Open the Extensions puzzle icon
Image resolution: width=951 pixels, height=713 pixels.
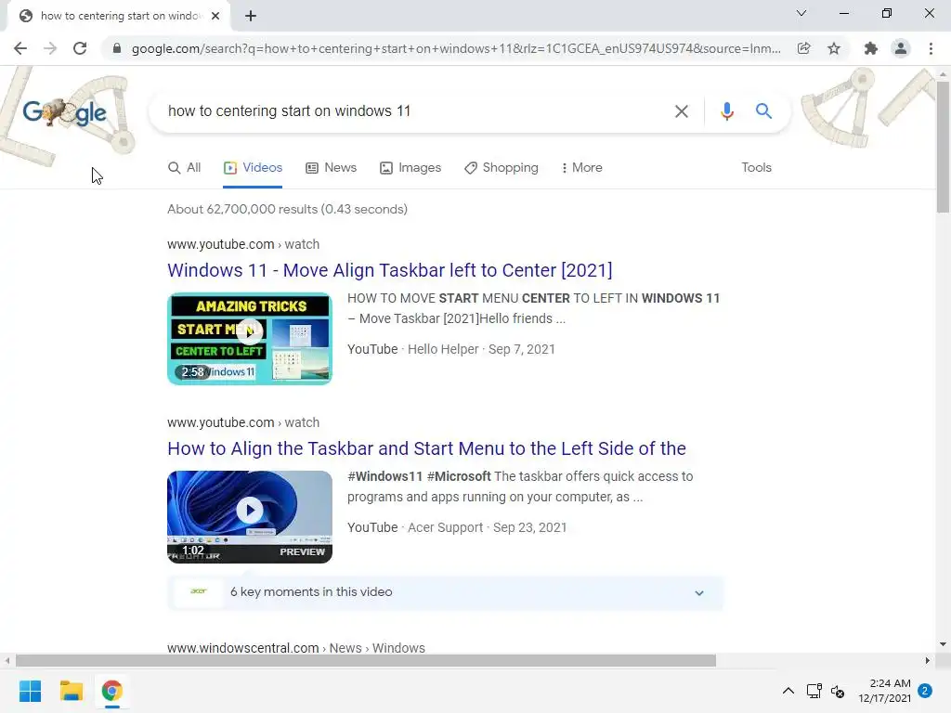click(x=871, y=48)
